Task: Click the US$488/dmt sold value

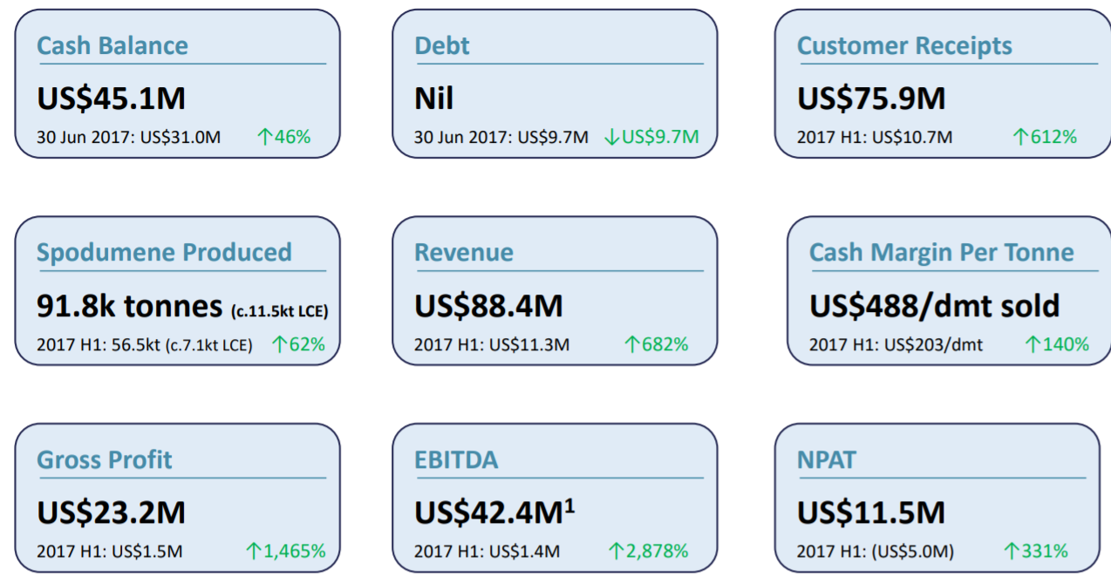Action: pyautogui.click(x=935, y=306)
